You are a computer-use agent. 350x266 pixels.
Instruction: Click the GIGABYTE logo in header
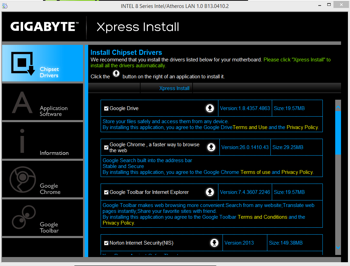(x=44, y=27)
